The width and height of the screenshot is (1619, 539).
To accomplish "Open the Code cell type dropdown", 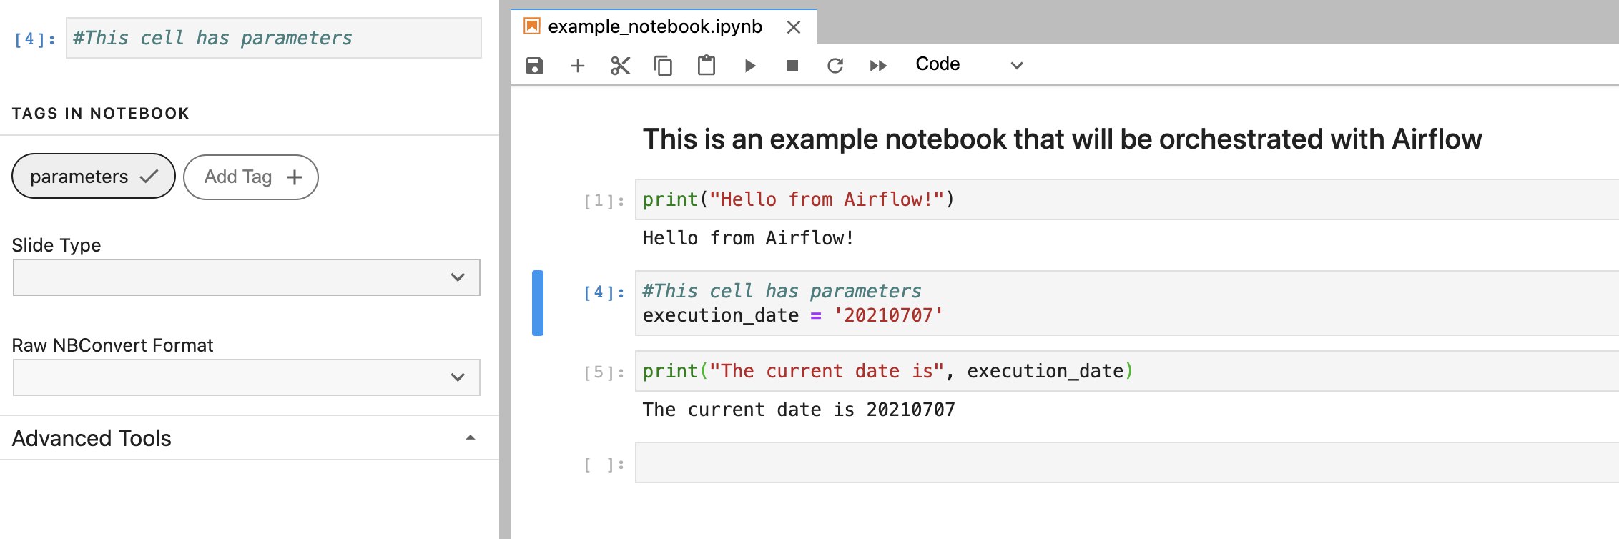I will [x=968, y=65].
